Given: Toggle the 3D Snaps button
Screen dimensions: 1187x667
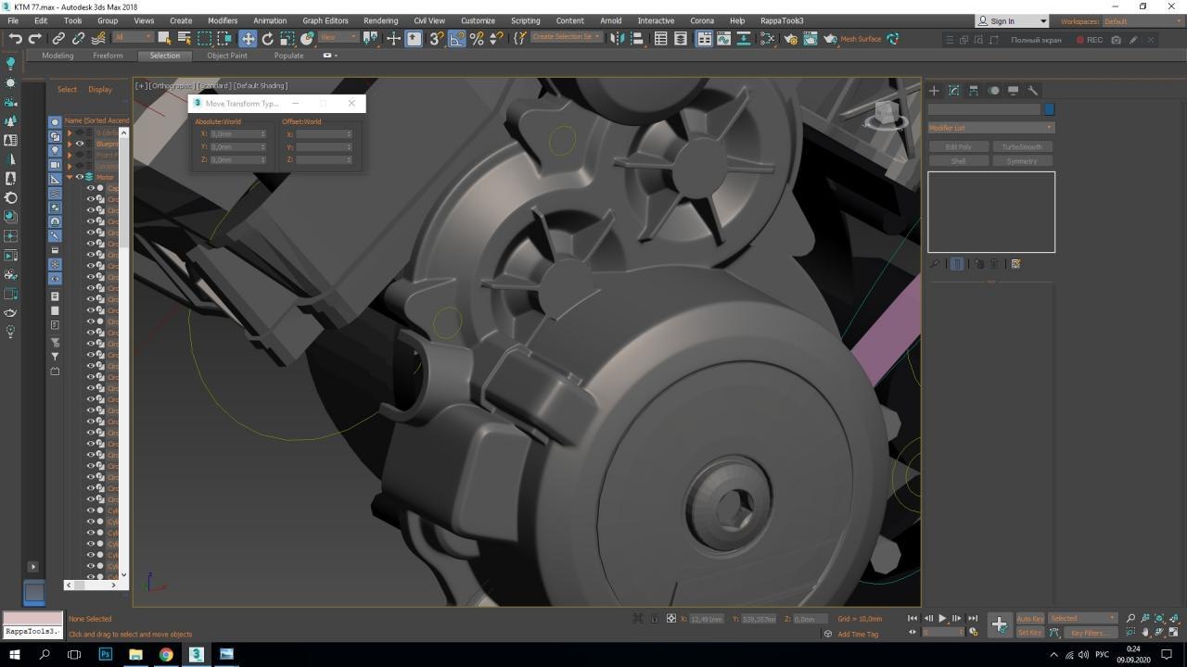Looking at the screenshot, I should coord(436,39).
